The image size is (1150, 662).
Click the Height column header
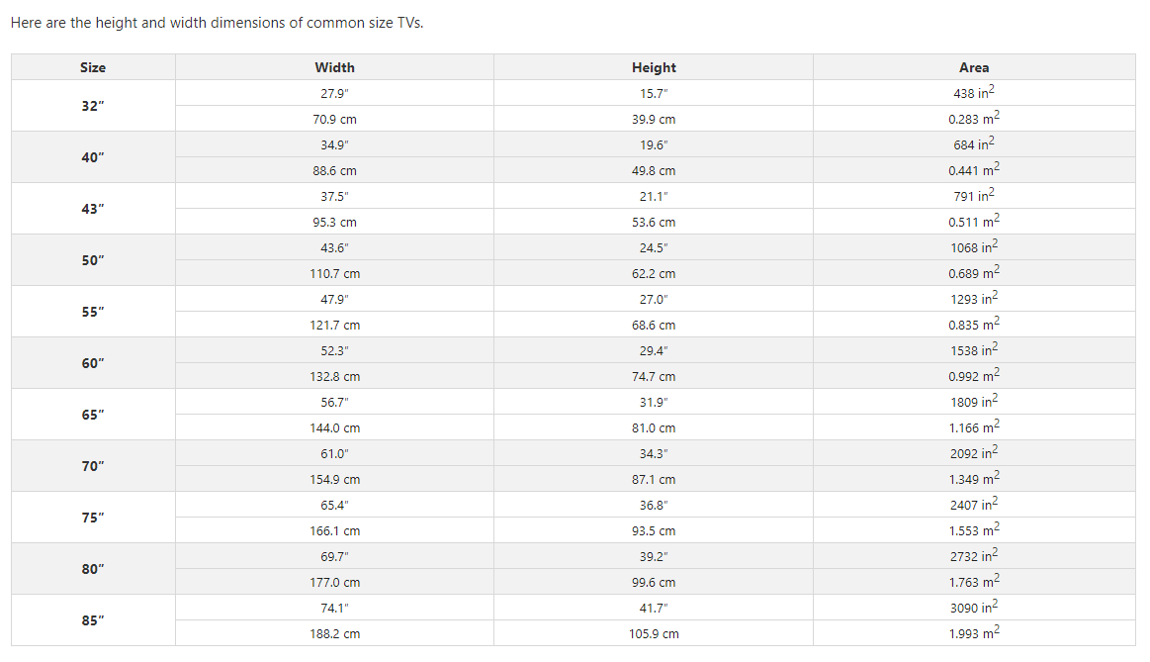tap(654, 67)
